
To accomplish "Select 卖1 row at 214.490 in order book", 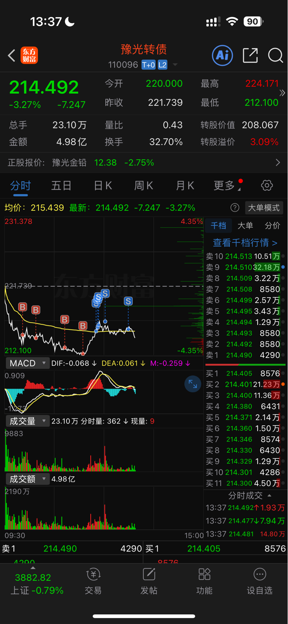I will pos(245,355).
